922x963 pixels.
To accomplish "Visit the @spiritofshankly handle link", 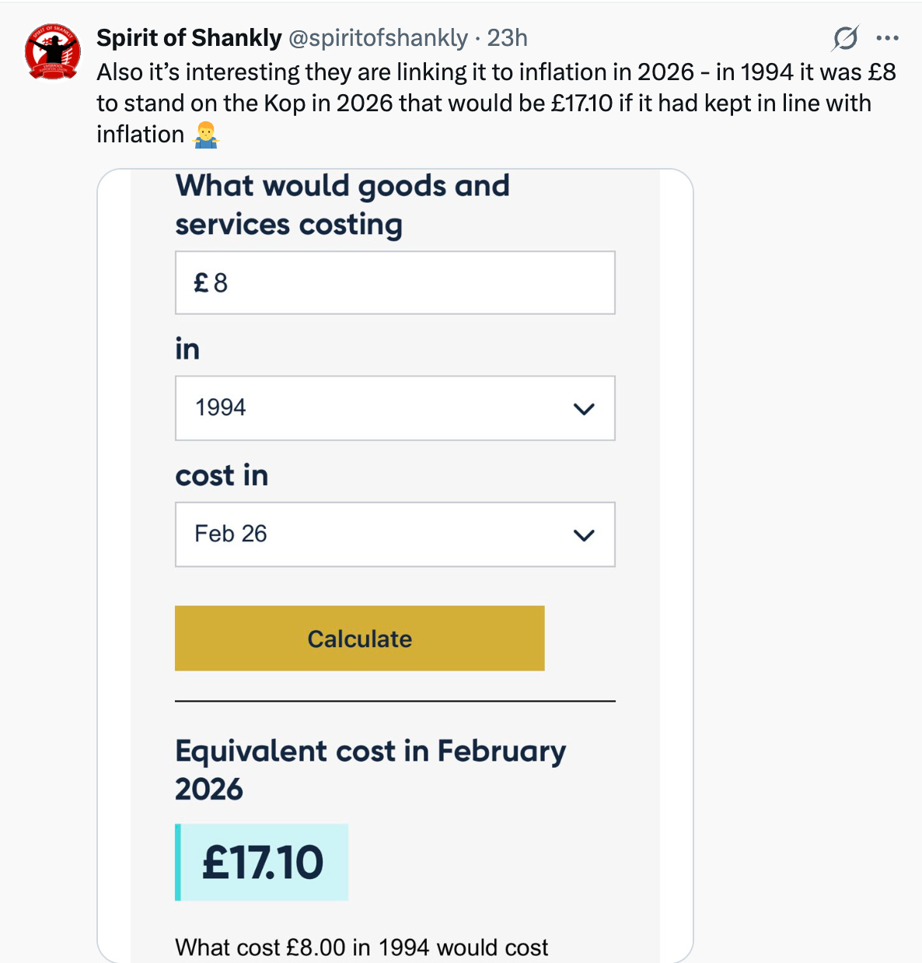I will pos(378,37).
